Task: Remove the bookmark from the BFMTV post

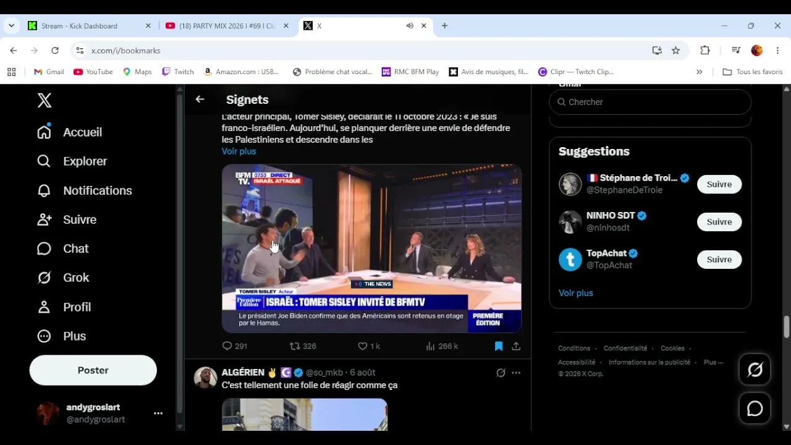Action: pyautogui.click(x=499, y=346)
